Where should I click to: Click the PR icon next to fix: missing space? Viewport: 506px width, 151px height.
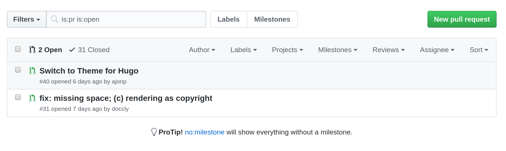[32, 98]
